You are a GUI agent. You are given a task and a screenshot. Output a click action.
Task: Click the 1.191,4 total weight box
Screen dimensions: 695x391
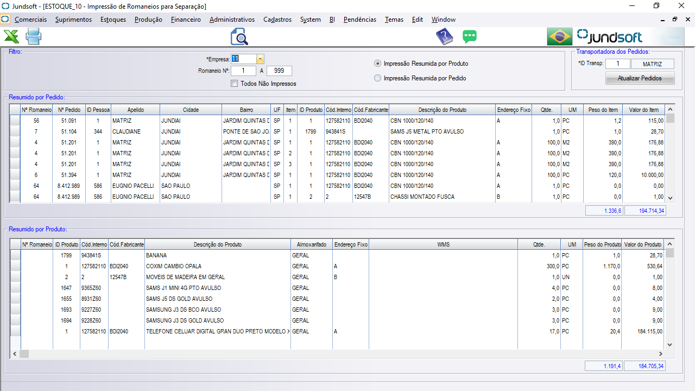(x=604, y=366)
